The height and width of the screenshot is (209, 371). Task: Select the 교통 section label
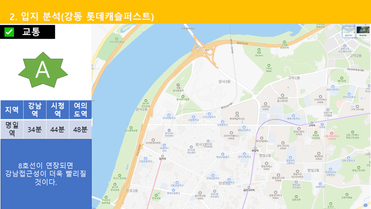tap(31, 32)
